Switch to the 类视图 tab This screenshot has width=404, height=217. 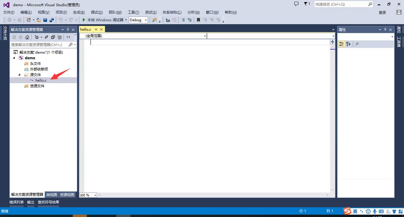51,195
